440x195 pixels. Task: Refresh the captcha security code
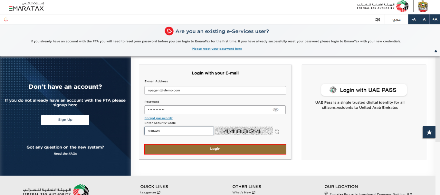pyautogui.click(x=277, y=131)
